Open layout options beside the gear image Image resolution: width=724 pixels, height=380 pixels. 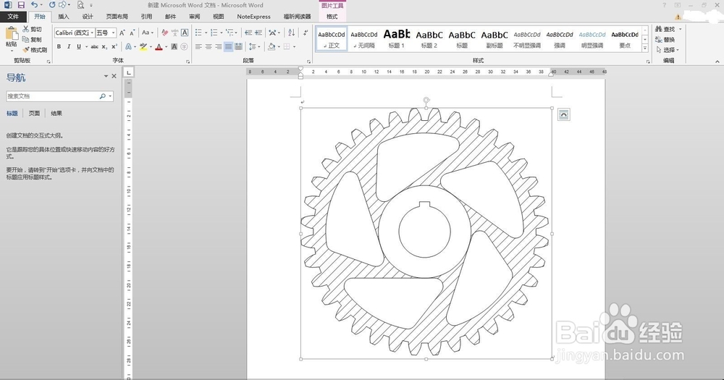point(563,114)
